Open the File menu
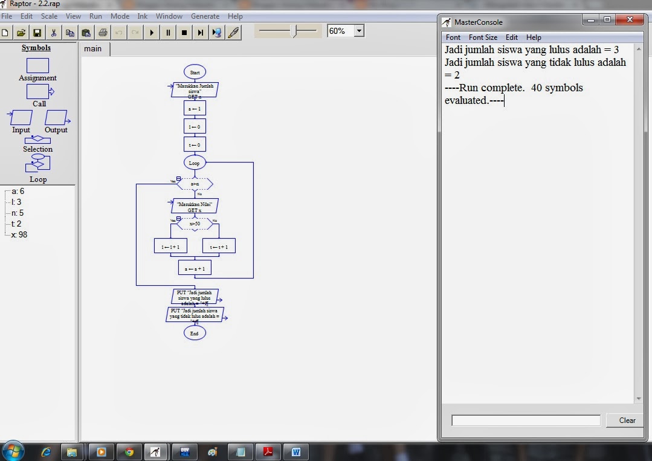 [x=7, y=16]
